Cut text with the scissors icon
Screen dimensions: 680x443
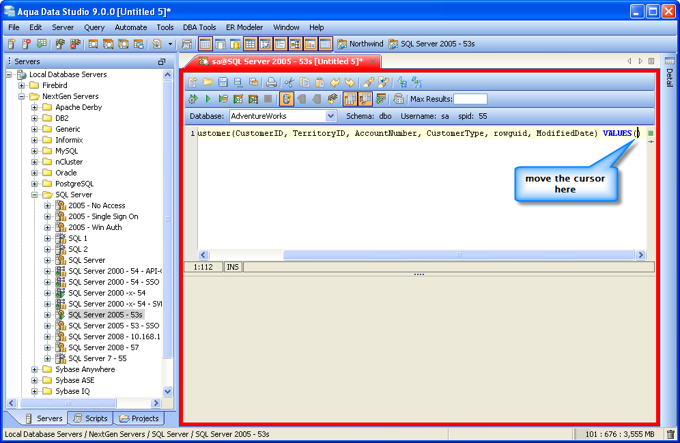(289, 82)
